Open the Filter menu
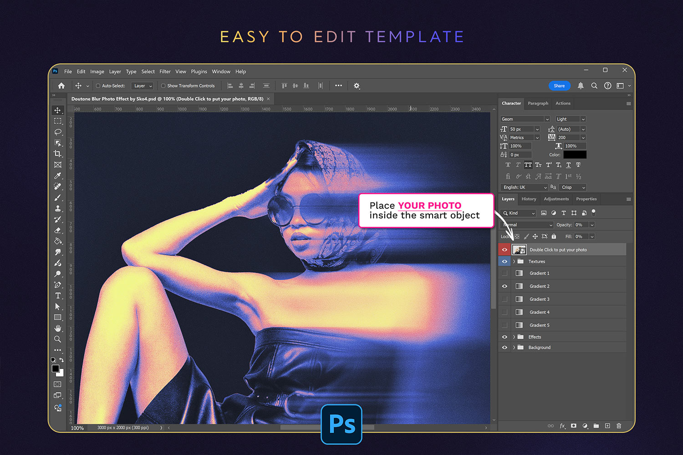683x455 pixels. pos(165,71)
